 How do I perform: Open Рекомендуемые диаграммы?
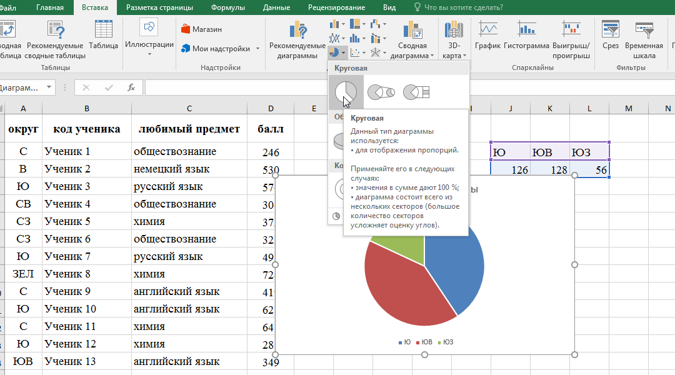(x=297, y=39)
